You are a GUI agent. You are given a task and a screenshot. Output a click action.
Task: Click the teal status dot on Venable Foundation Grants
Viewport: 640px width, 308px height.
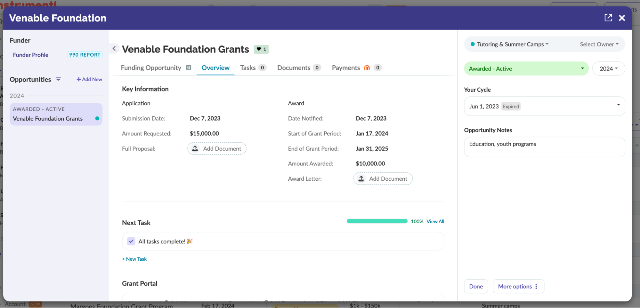click(x=97, y=118)
